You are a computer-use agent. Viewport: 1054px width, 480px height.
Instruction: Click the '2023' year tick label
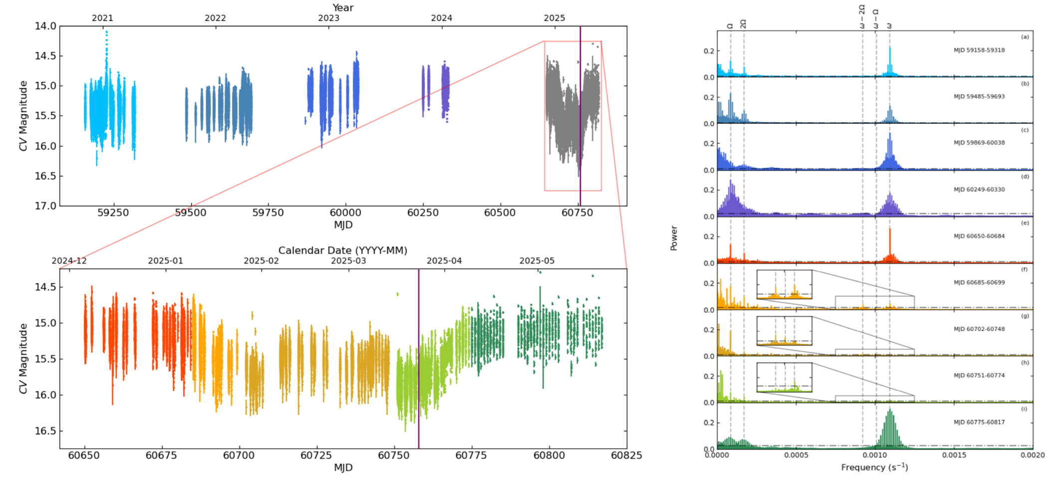pyautogui.click(x=328, y=18)
